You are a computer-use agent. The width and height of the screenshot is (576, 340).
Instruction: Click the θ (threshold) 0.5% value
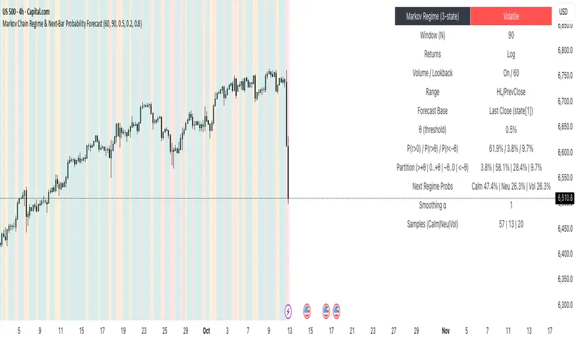click(510, 130)
